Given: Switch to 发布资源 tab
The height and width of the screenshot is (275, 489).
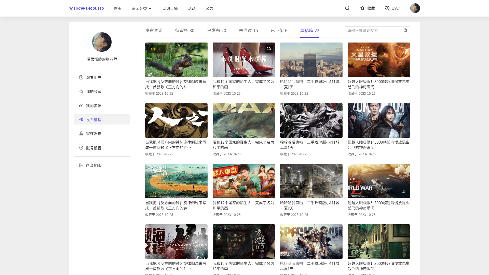Looking at the screenshot, I should (154, 31).
